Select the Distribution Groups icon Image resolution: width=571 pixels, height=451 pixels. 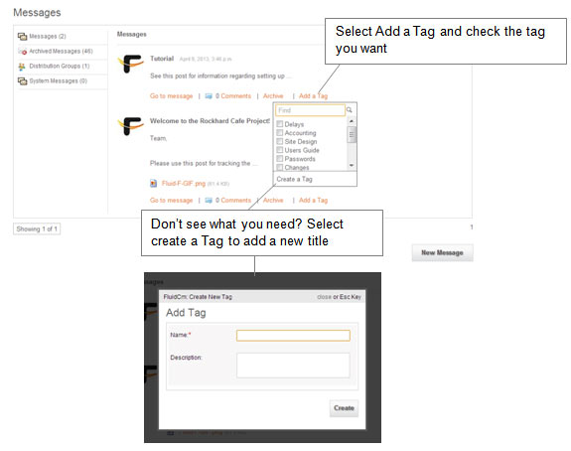tap(22, 67)
